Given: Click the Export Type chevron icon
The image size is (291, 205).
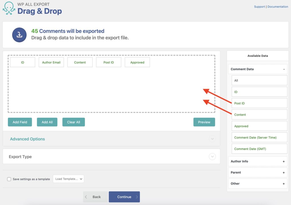Looking at the screenshot, I should [212, 156].
